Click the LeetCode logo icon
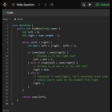Viewport: 112px width, 112px height. point(5,5)
